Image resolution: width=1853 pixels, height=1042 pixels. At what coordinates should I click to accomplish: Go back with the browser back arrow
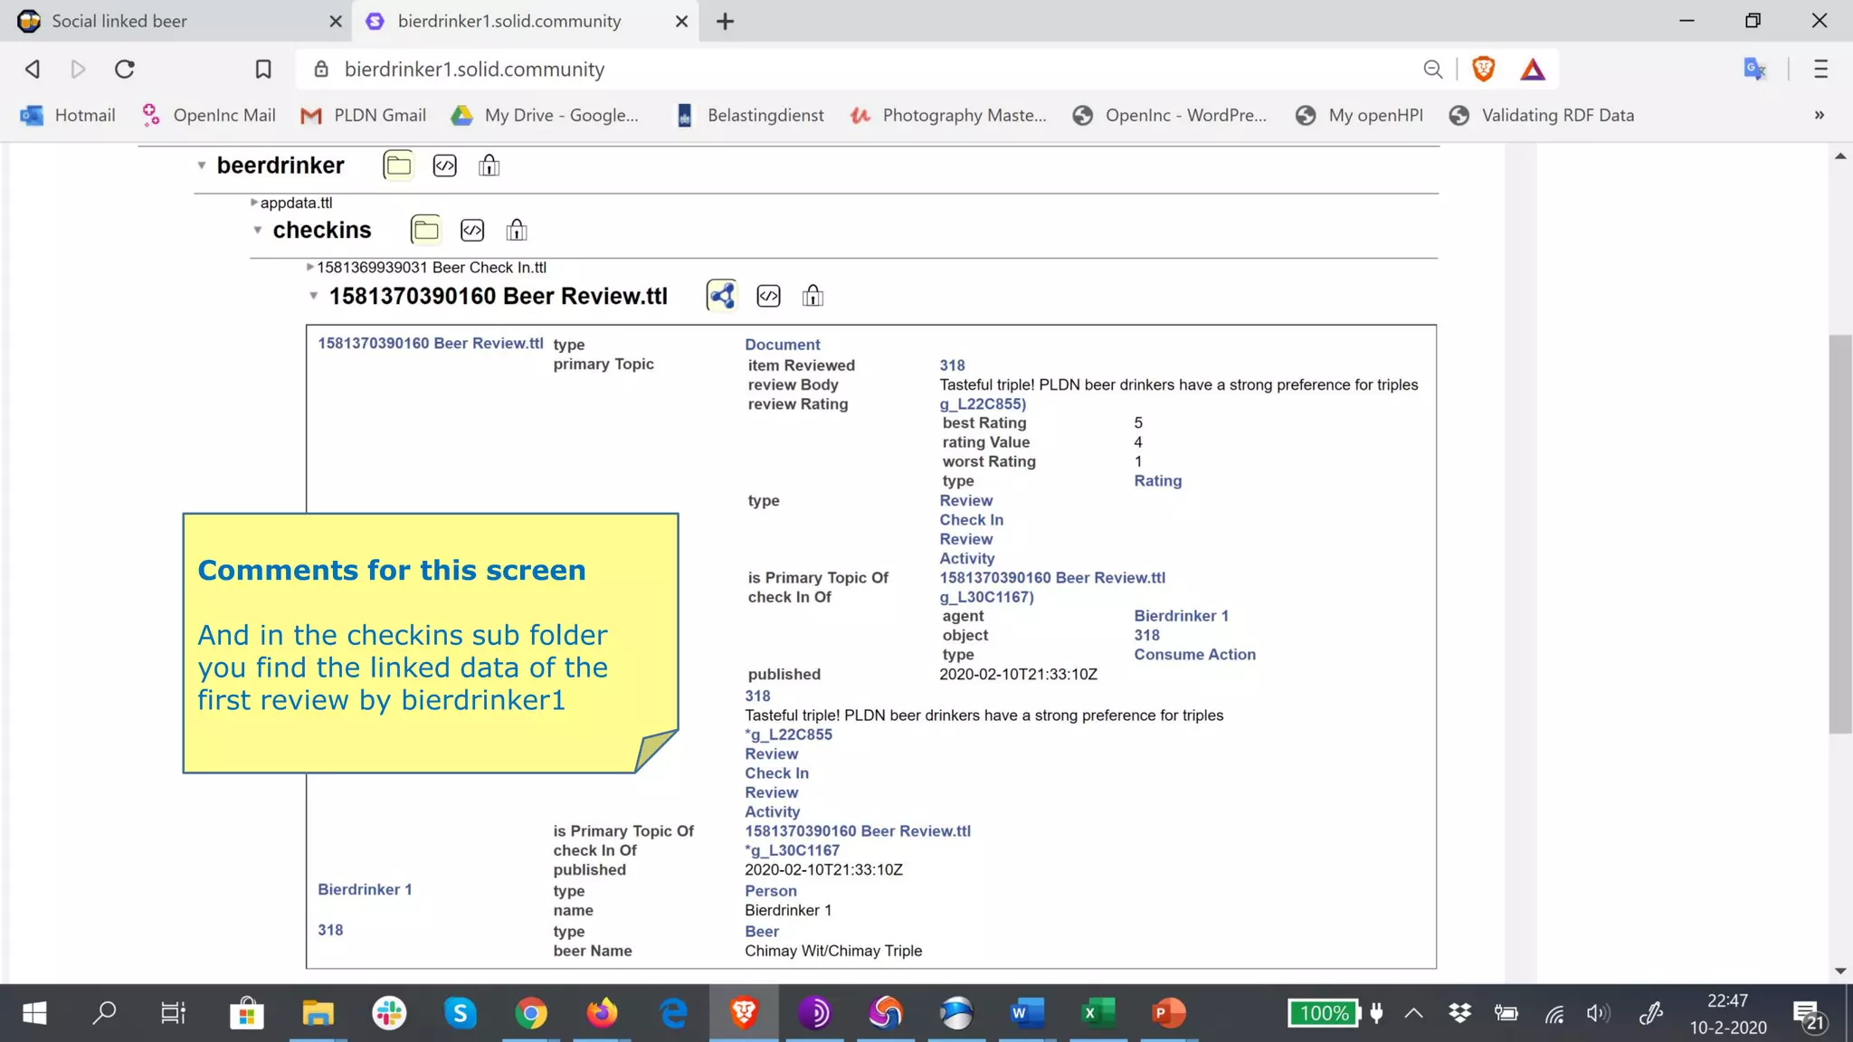tap(33, 69)
